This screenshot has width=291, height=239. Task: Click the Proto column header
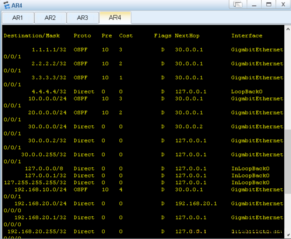(x=83, y=36)
